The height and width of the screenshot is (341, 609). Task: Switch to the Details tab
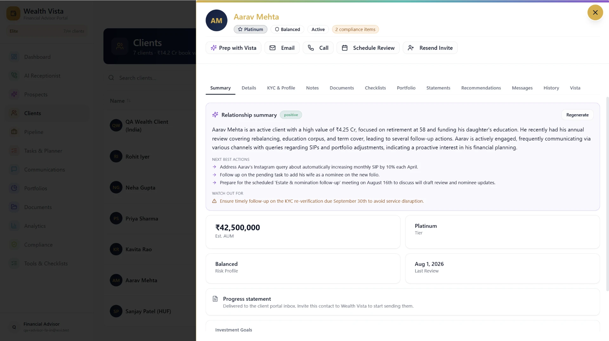point(249,88)
